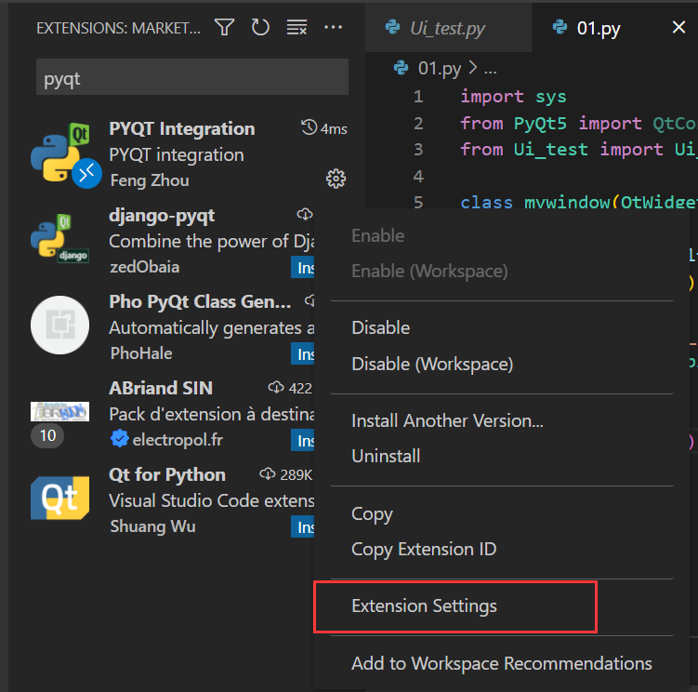Click the greyed Enable (Workspace) entry
Viewport: 698px width, 692px height.
point(502,272)
